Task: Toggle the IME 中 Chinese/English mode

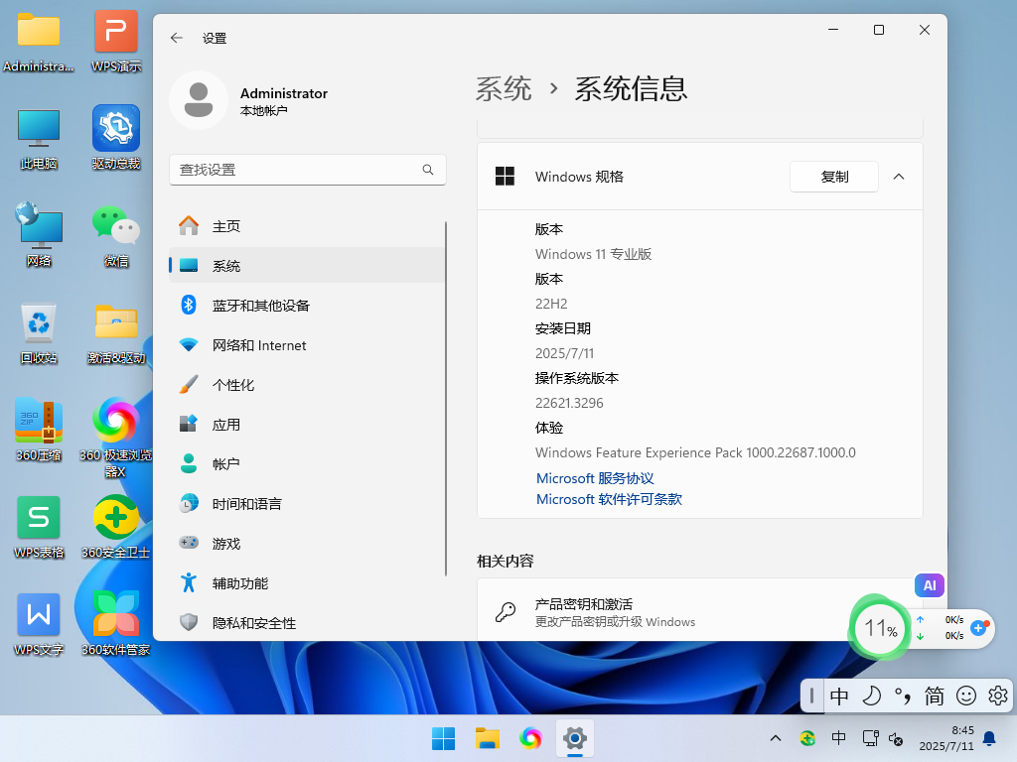Action: [x=838, y=696]
